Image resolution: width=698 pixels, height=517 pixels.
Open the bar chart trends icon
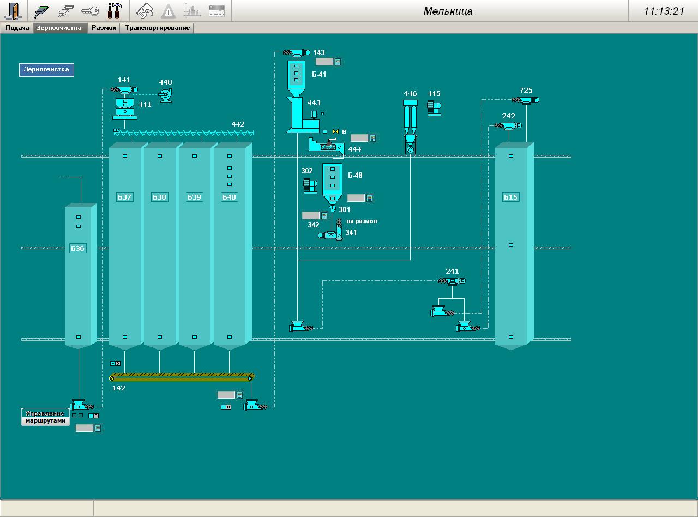pos(192,11)
